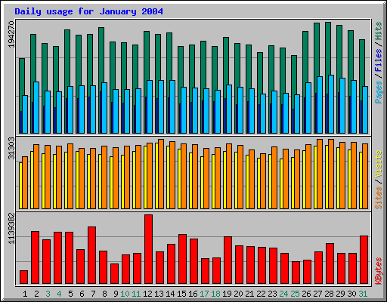Viewport: 387px width, 302px height.
Task: Click green day 18 label
Action: (x=215, y=294)
